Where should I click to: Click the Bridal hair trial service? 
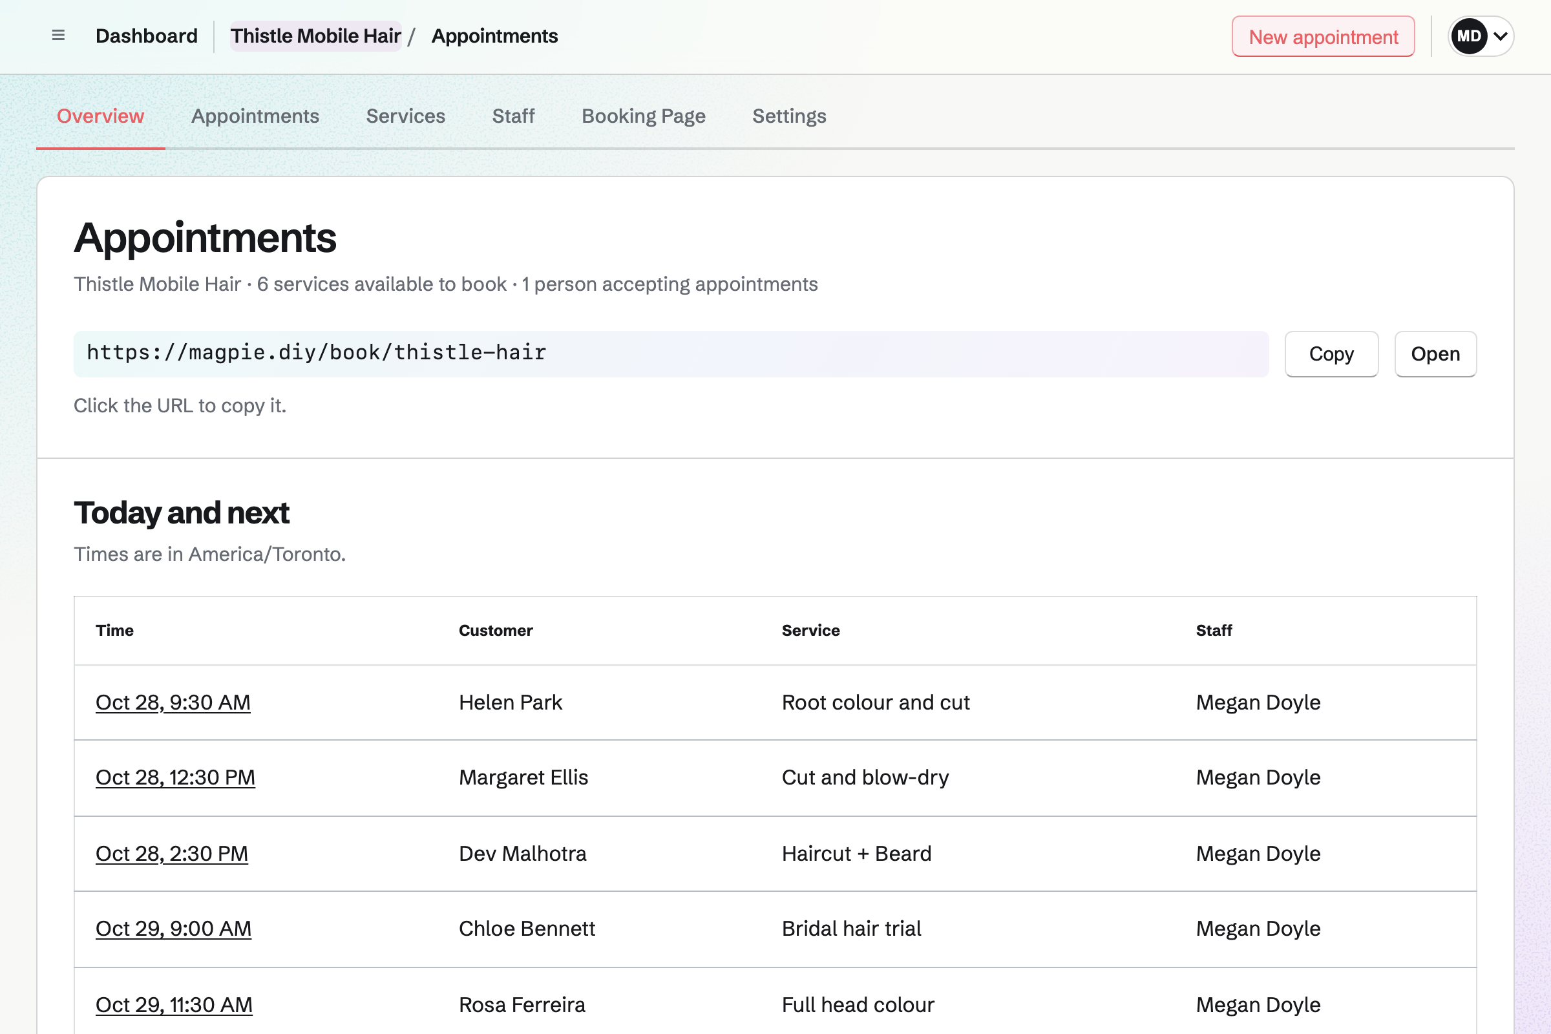[x=851, y=929]
